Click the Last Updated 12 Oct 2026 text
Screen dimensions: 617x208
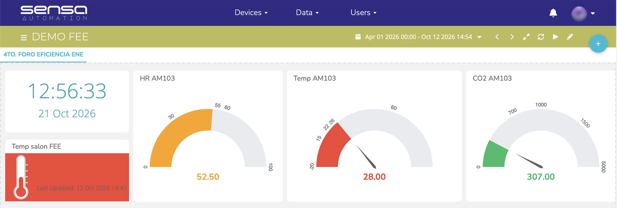tap(82, 188)
